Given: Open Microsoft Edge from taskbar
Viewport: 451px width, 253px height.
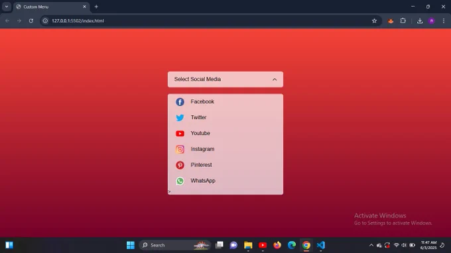Looking at the screenshot, I should pos(292,245).
